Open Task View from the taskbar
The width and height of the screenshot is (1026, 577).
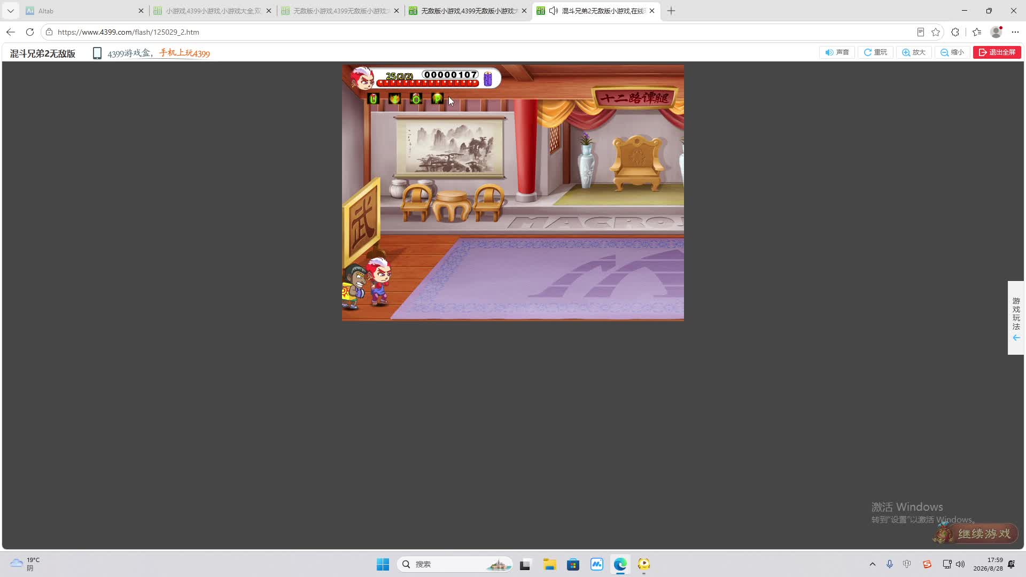tap(525, 564)
